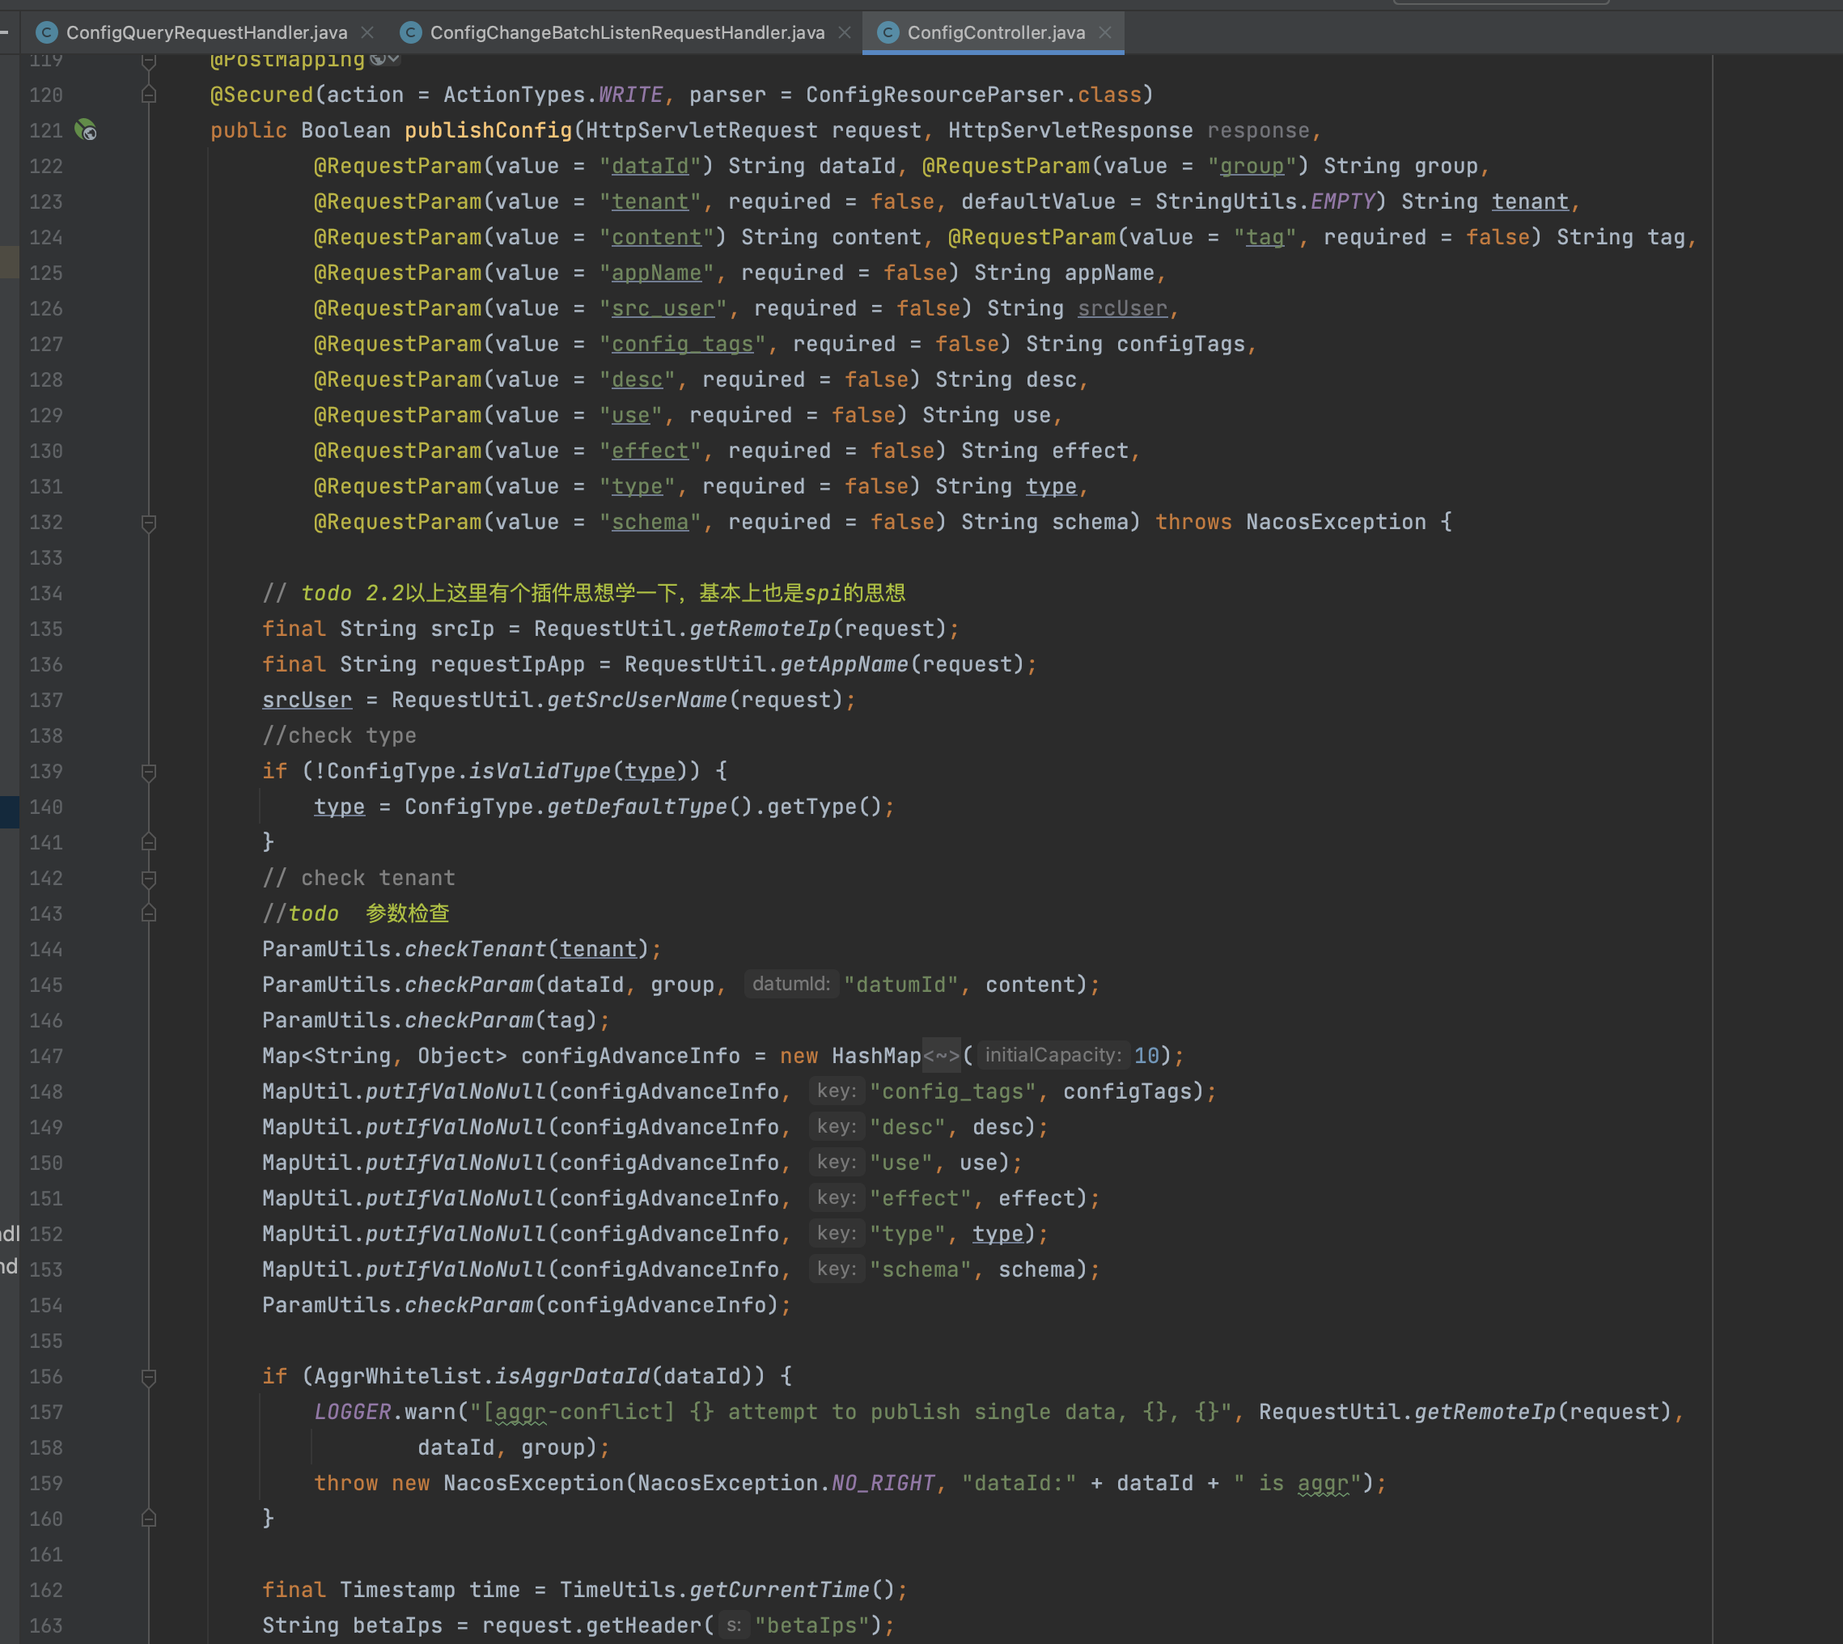Collapse comment block starting at line 142
The image size is (1843, 1644).
pyautogui.click(x=149, y=878)
